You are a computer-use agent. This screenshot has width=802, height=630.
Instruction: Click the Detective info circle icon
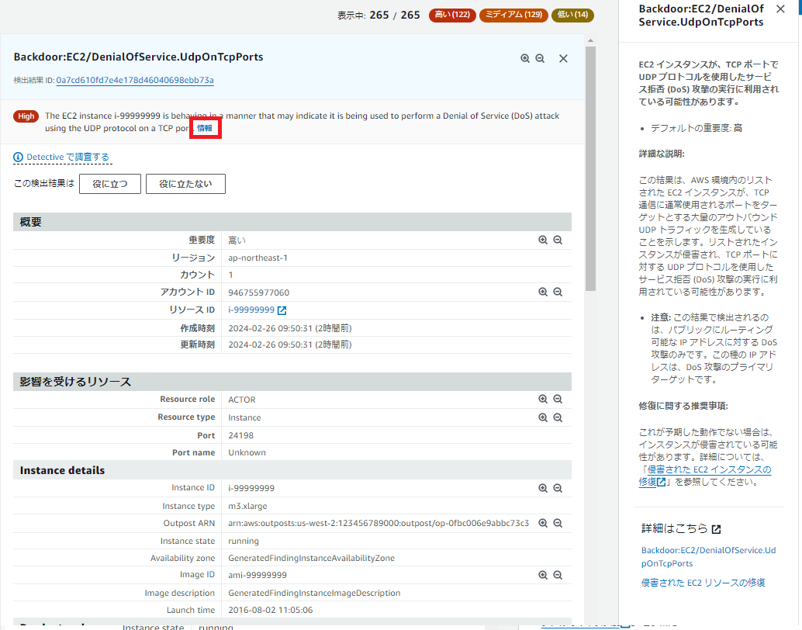coord(18,157)
